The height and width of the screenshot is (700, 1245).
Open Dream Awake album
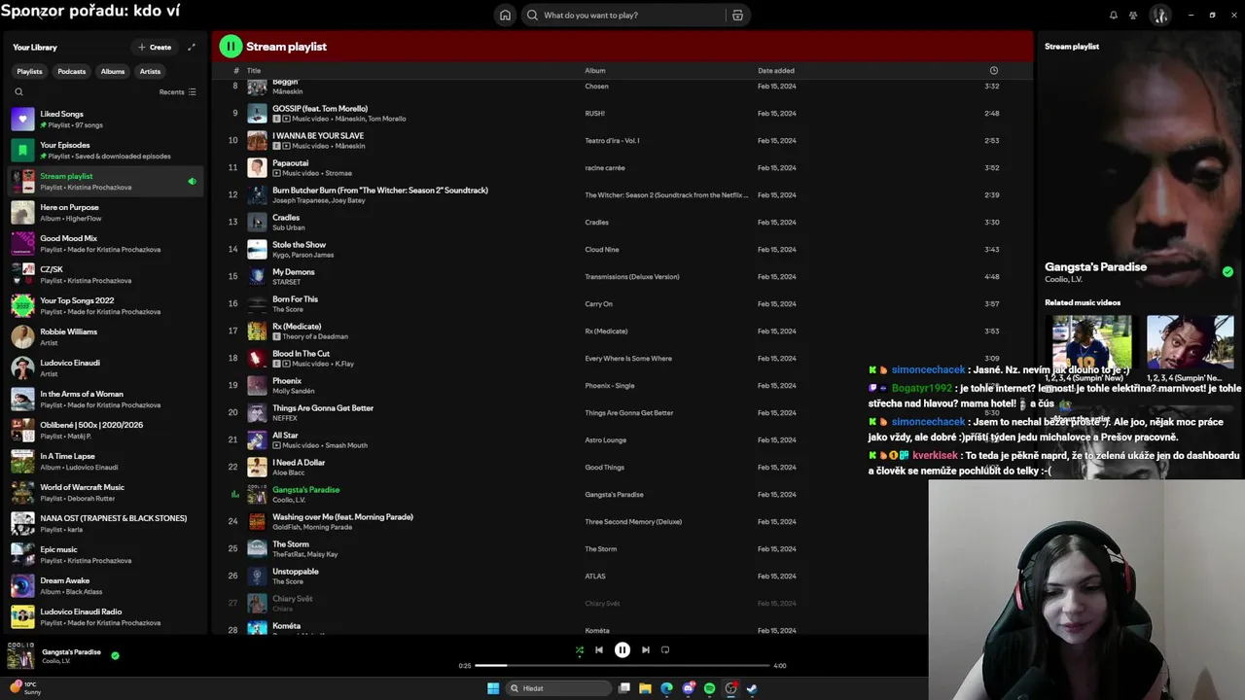tap(105, 585)
